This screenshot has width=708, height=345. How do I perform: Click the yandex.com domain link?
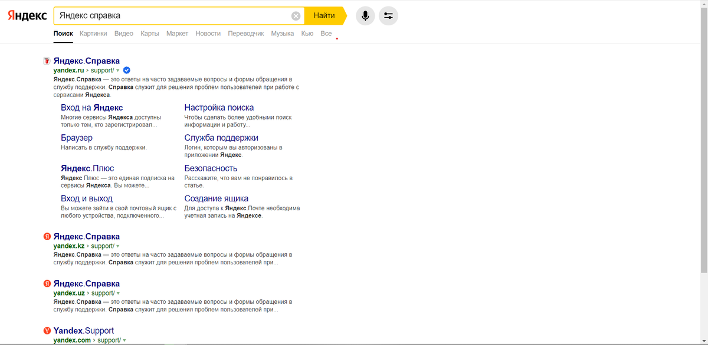pos(72,340)
